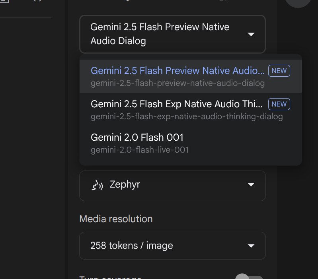This screenshot has height=279, width=318.
Task: Click the Turn coverage label
Action: tap(110, 277)
